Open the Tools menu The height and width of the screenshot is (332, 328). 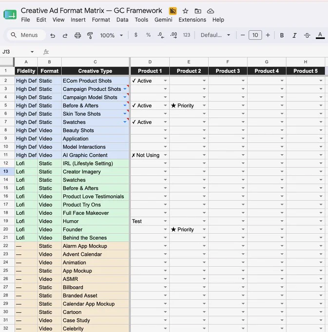[141, 20]
